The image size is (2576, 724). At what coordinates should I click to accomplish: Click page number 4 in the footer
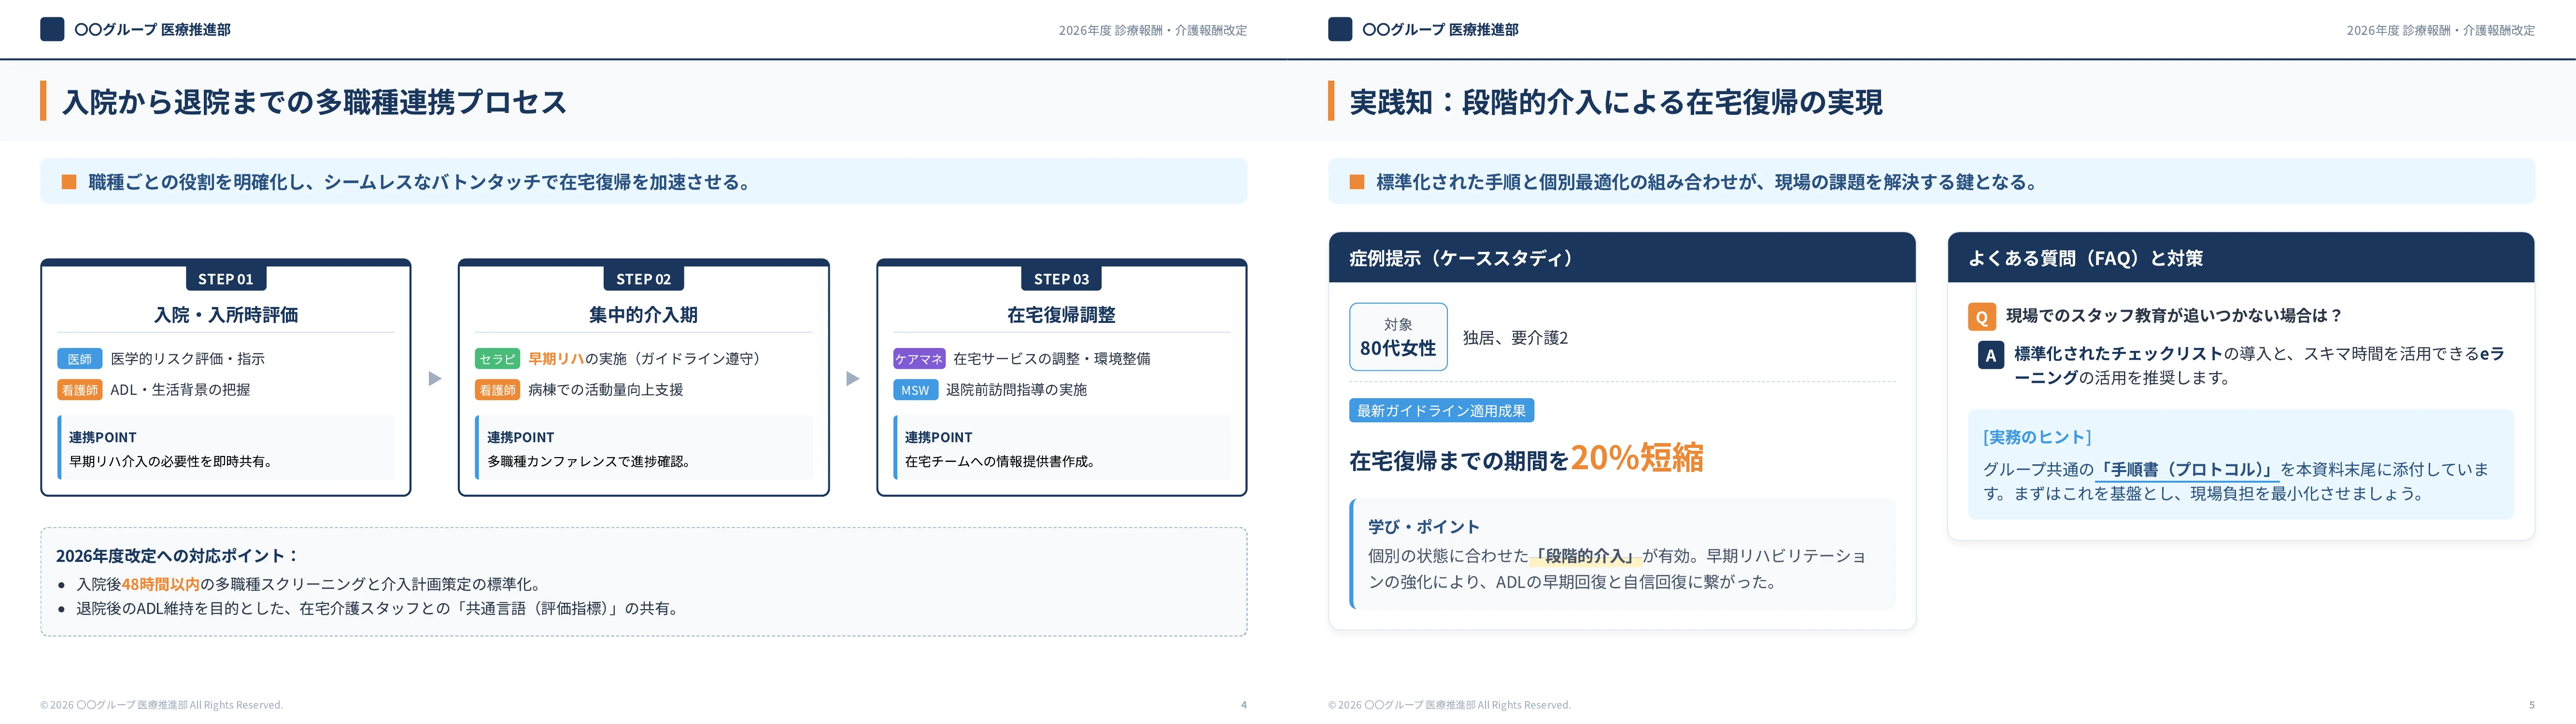coord(1243,705)
